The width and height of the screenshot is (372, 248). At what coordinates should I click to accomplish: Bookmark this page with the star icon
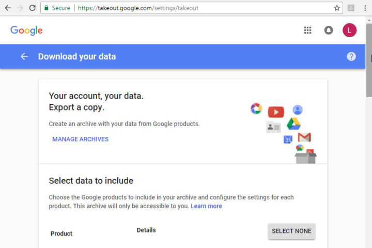pos(337,8)
